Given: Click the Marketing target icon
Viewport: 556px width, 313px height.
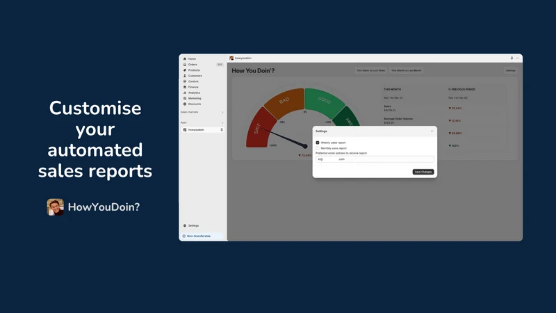Looking at the screenshot, I should click(x=185, y=98).
